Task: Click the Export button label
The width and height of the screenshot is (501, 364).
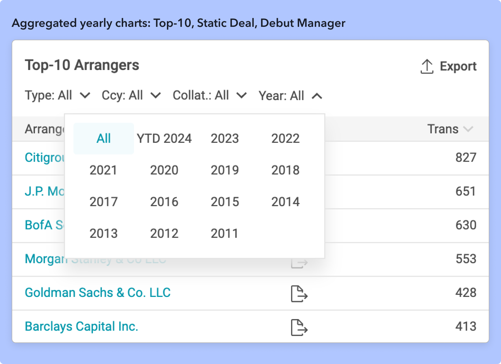Action: (458, 66)
